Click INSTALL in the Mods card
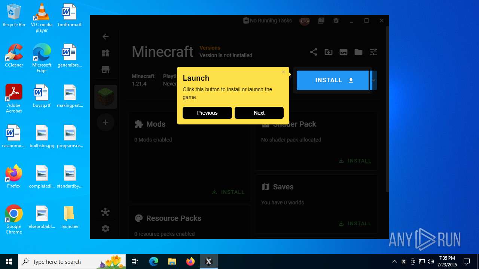Screen dimensions: 479x269 click(228, 192)
